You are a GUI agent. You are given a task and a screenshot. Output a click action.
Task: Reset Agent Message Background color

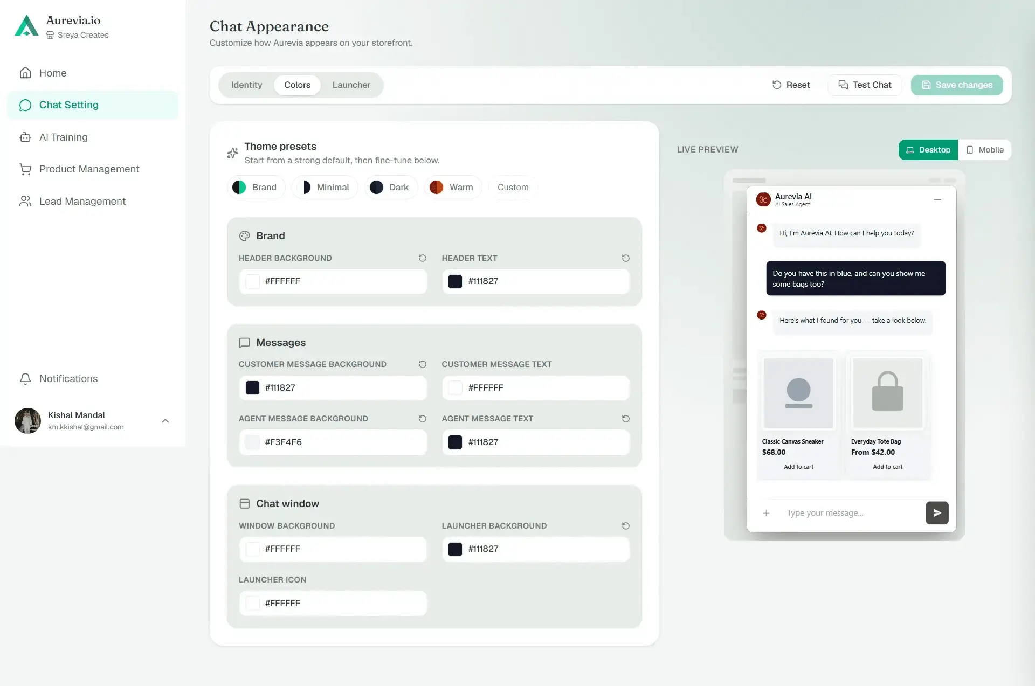(x=423, y=419)
